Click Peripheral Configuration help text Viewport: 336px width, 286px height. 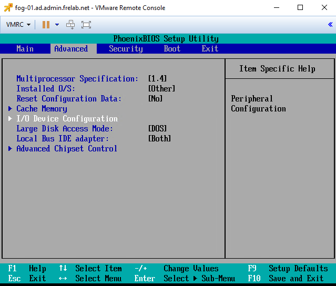[258, 104]
